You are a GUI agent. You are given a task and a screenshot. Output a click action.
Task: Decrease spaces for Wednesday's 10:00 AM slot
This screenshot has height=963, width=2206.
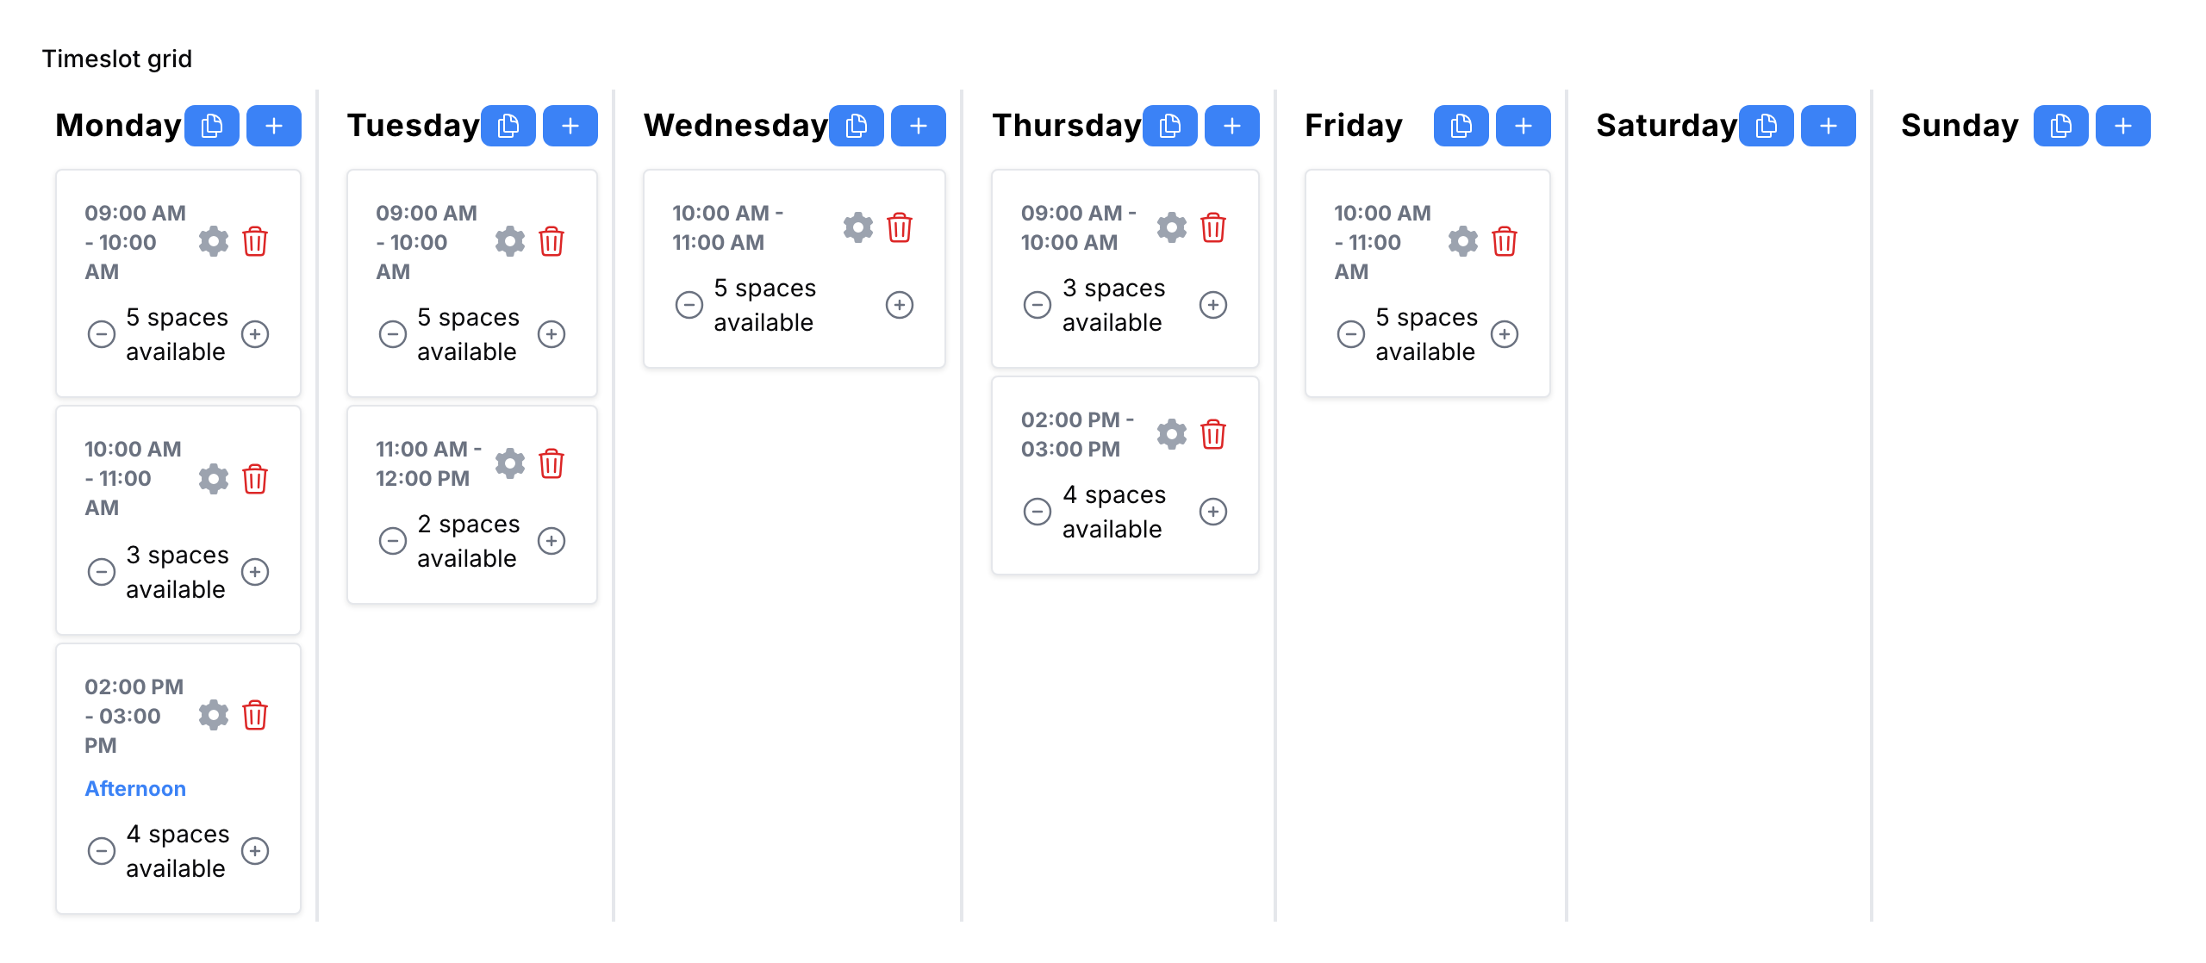[689, 304]
